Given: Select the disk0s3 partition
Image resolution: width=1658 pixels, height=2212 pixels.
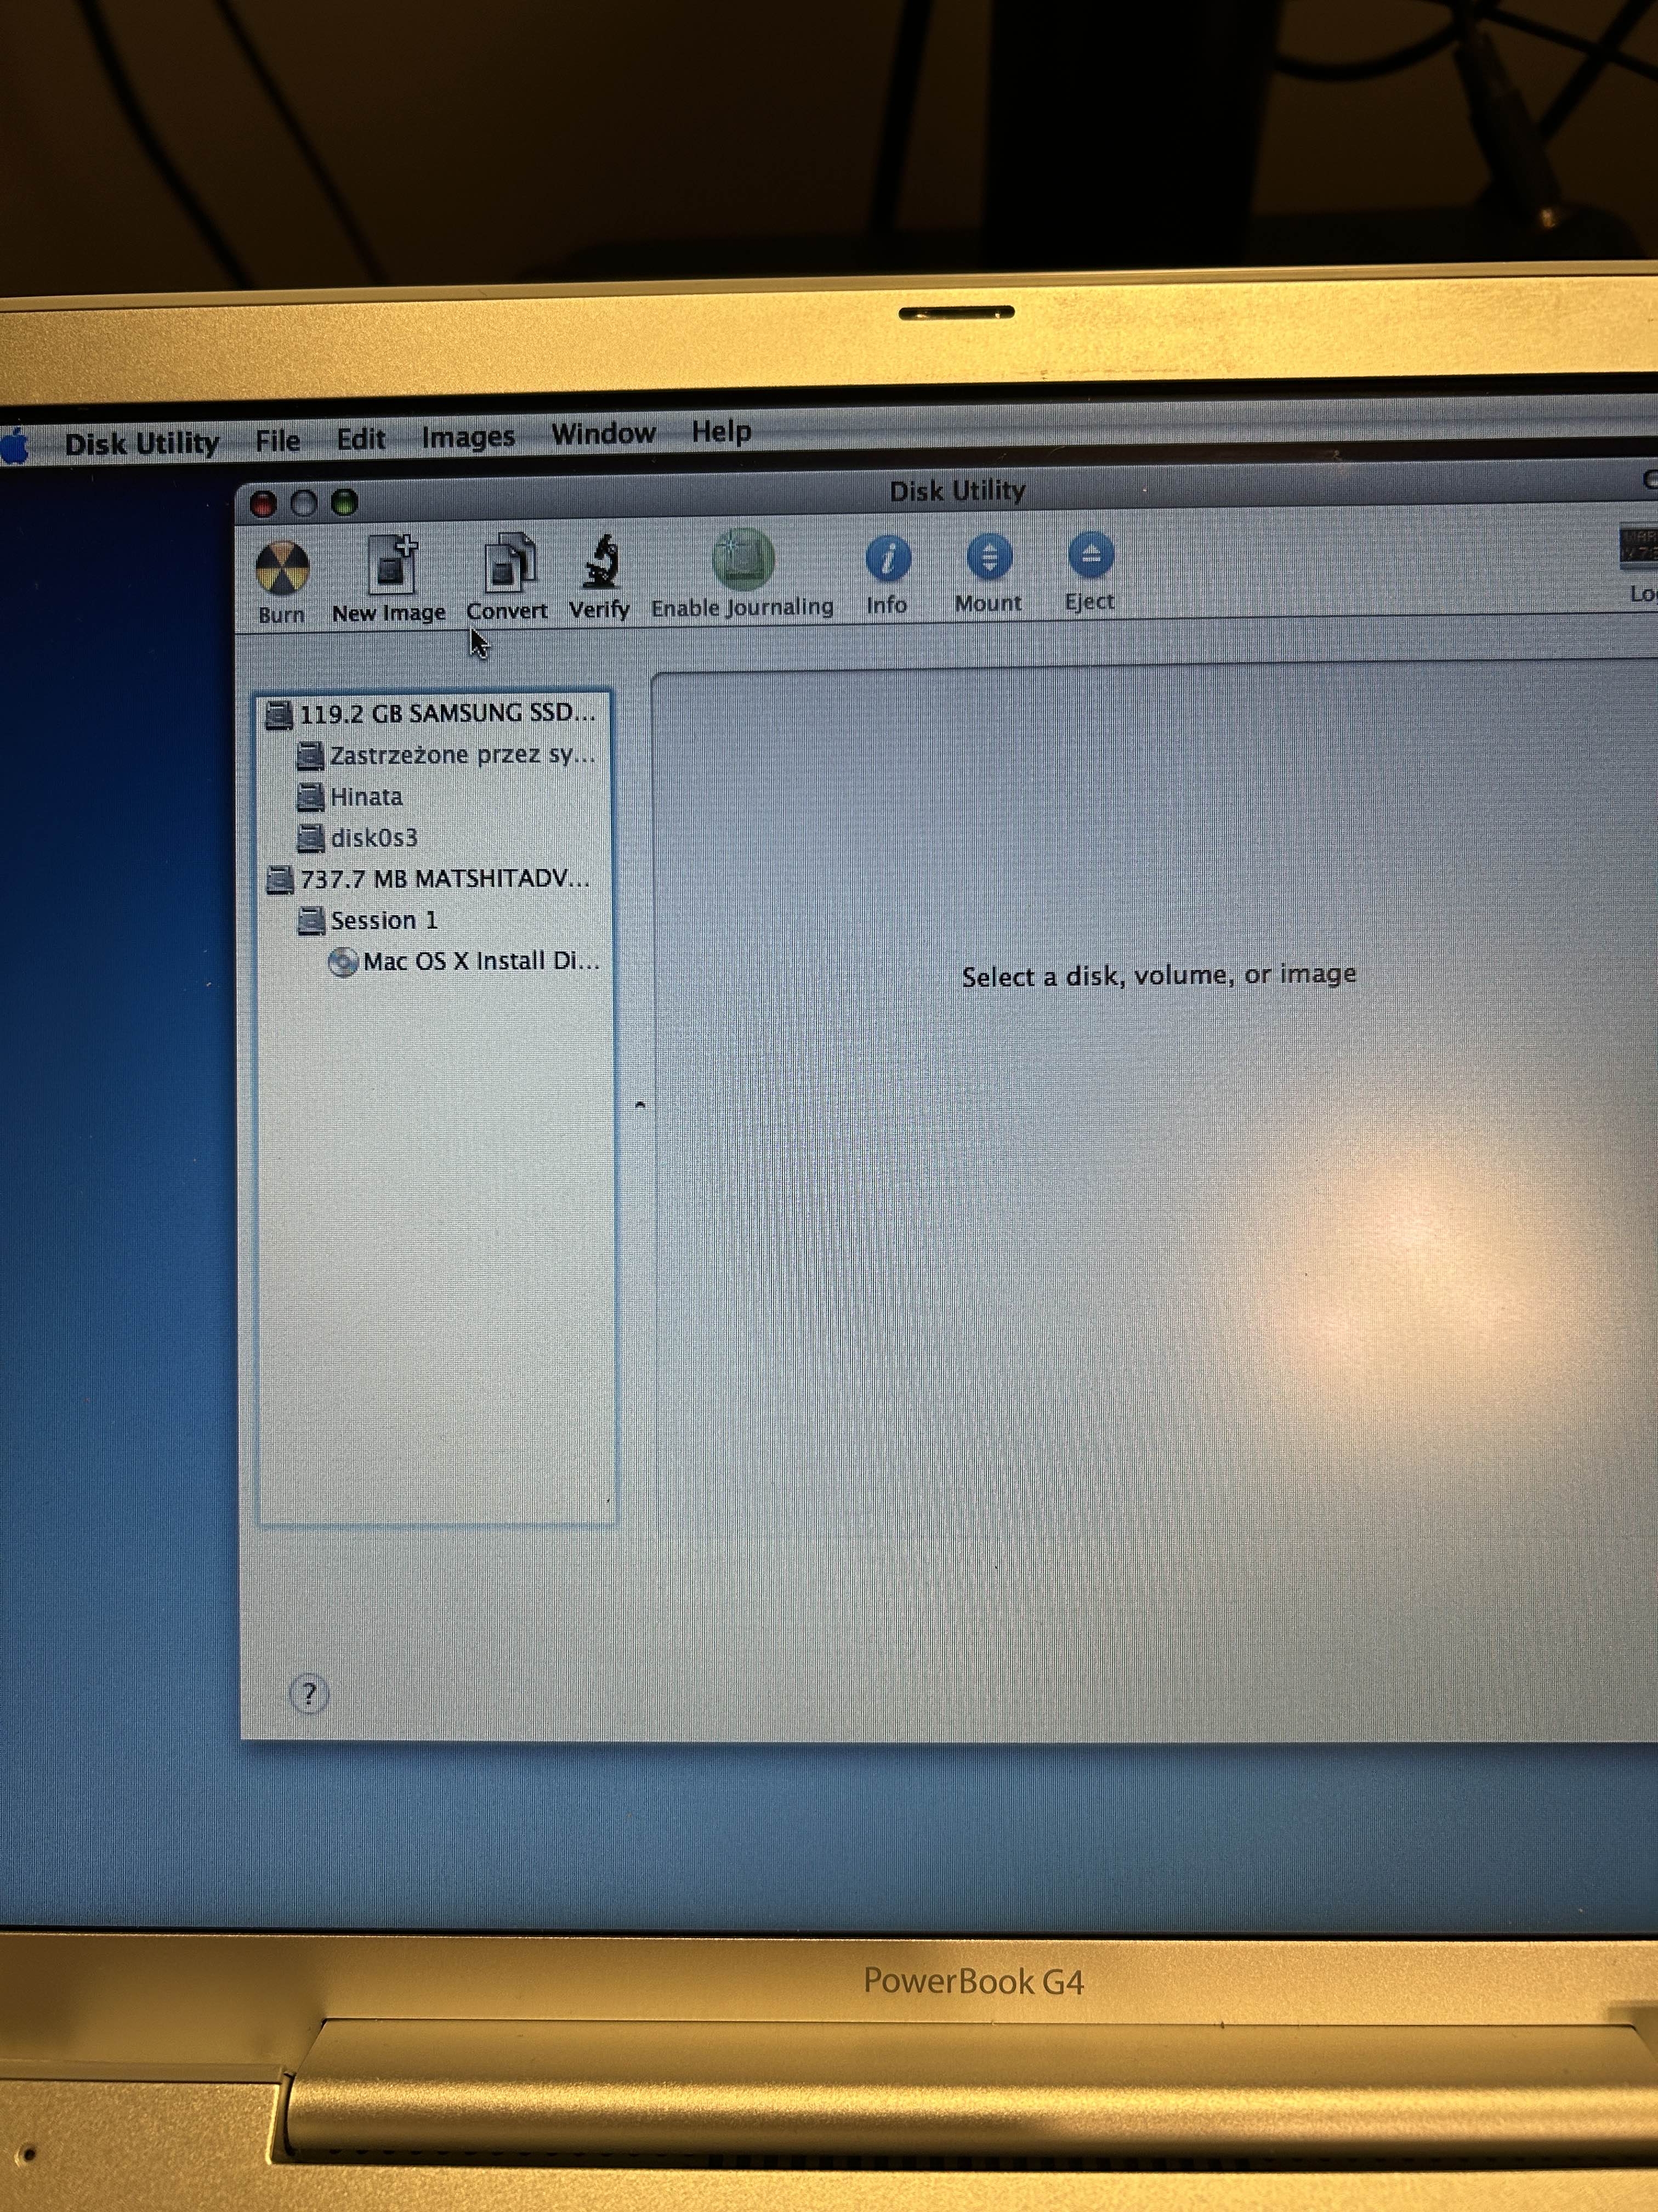Looking at the screenshot, I should [373, 838].
